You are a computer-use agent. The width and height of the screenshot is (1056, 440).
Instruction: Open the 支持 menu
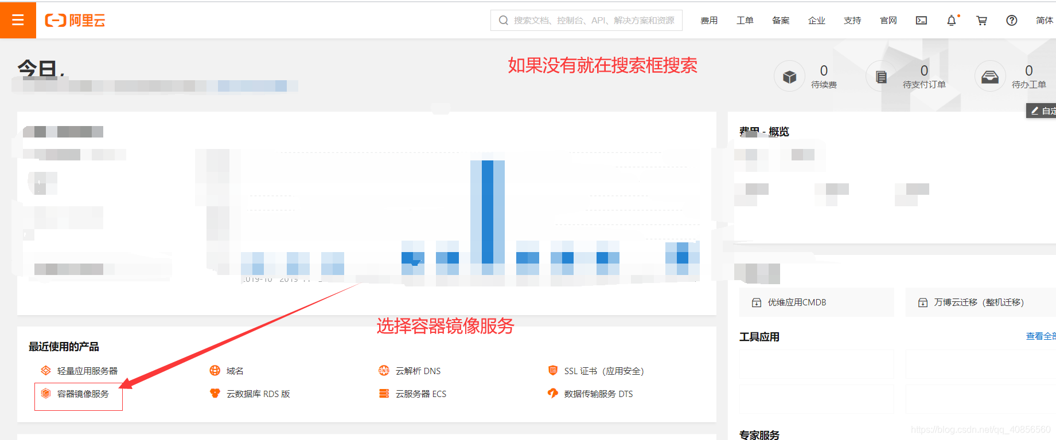[x=852, y=21]
